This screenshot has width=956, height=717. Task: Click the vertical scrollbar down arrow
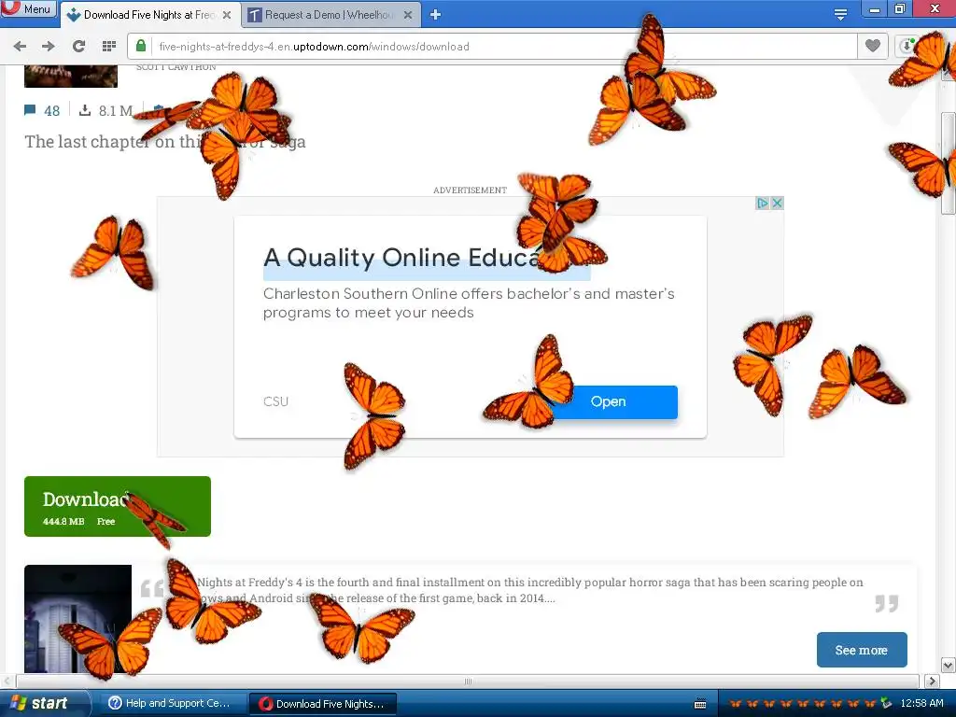[x=949, y=665]
